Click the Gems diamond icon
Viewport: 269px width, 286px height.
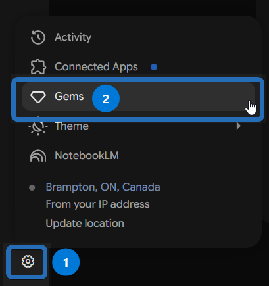[38, 97]
